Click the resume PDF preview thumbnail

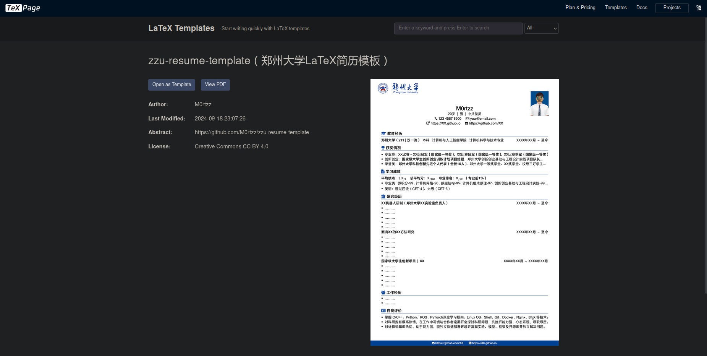[464, 212]
